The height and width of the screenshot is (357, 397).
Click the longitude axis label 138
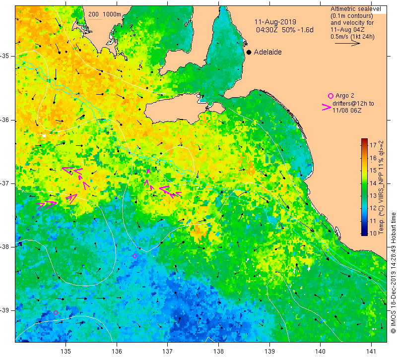[218, 351]
